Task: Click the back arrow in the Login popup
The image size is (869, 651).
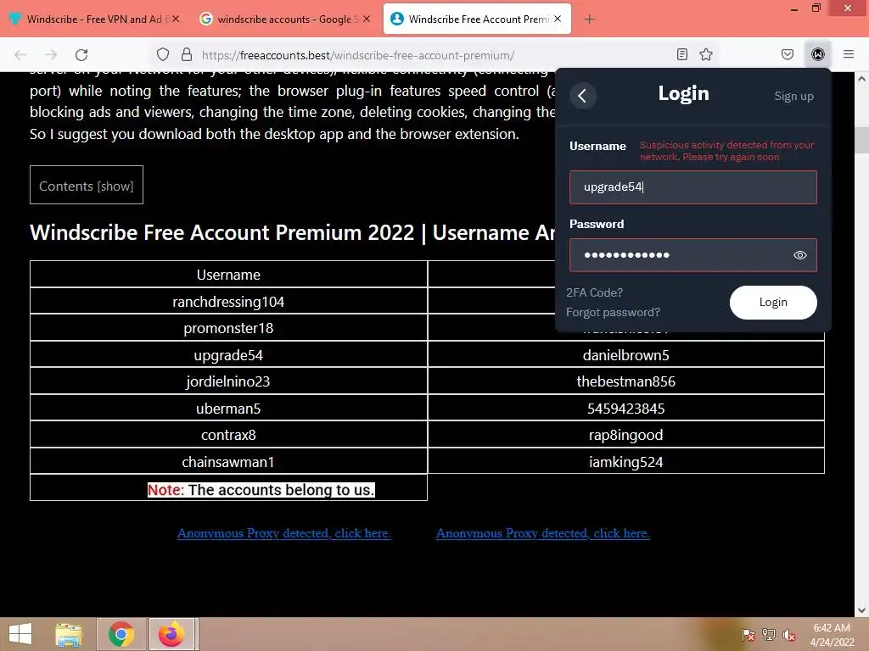Action: (x=582, y=96)
